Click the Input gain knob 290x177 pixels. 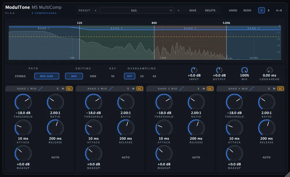pos(194,70)
